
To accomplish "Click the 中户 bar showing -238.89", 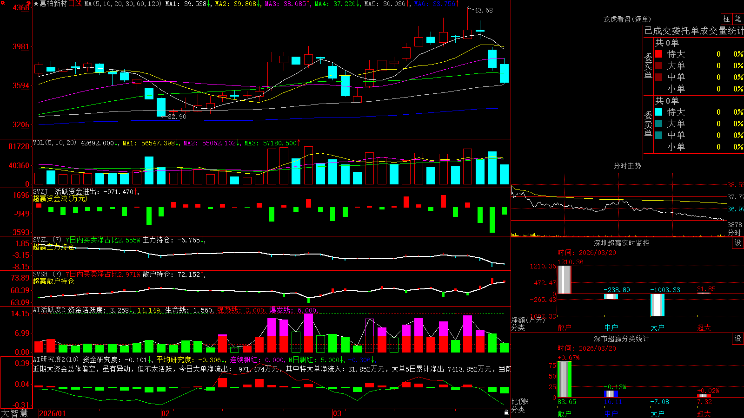I will (x=611, y=296).
